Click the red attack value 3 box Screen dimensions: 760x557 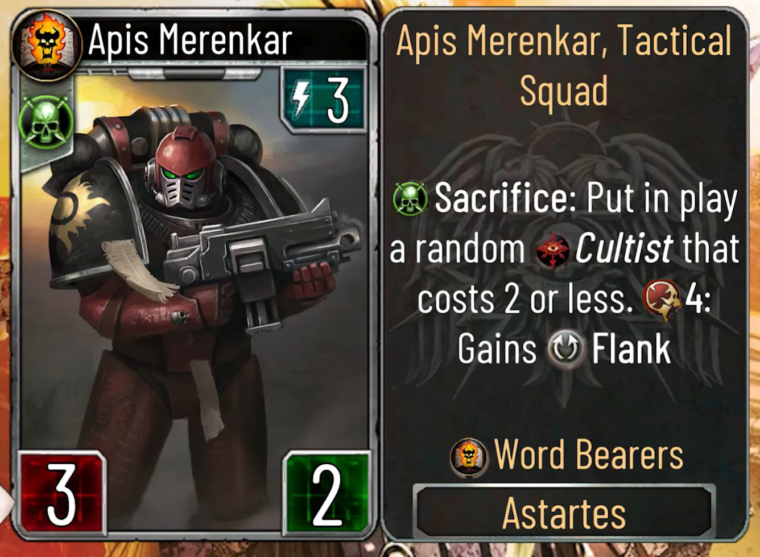tap(61, 493)
